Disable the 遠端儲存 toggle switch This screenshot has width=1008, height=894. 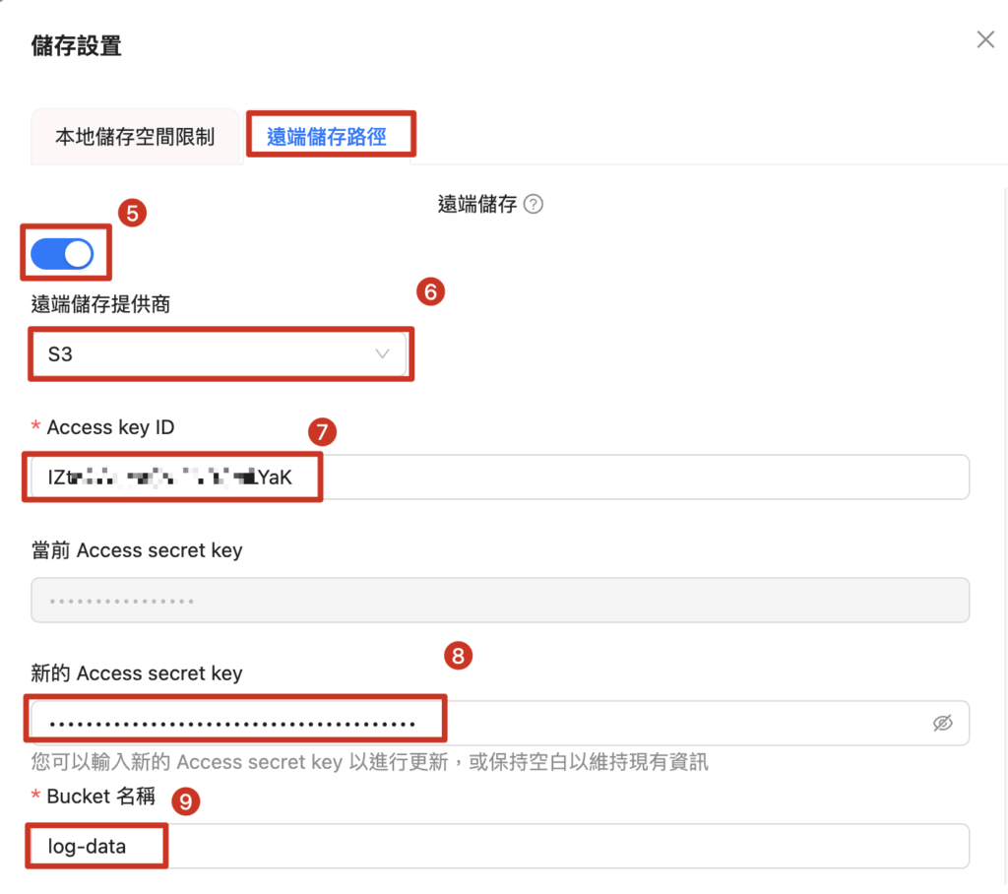[63, 254]
